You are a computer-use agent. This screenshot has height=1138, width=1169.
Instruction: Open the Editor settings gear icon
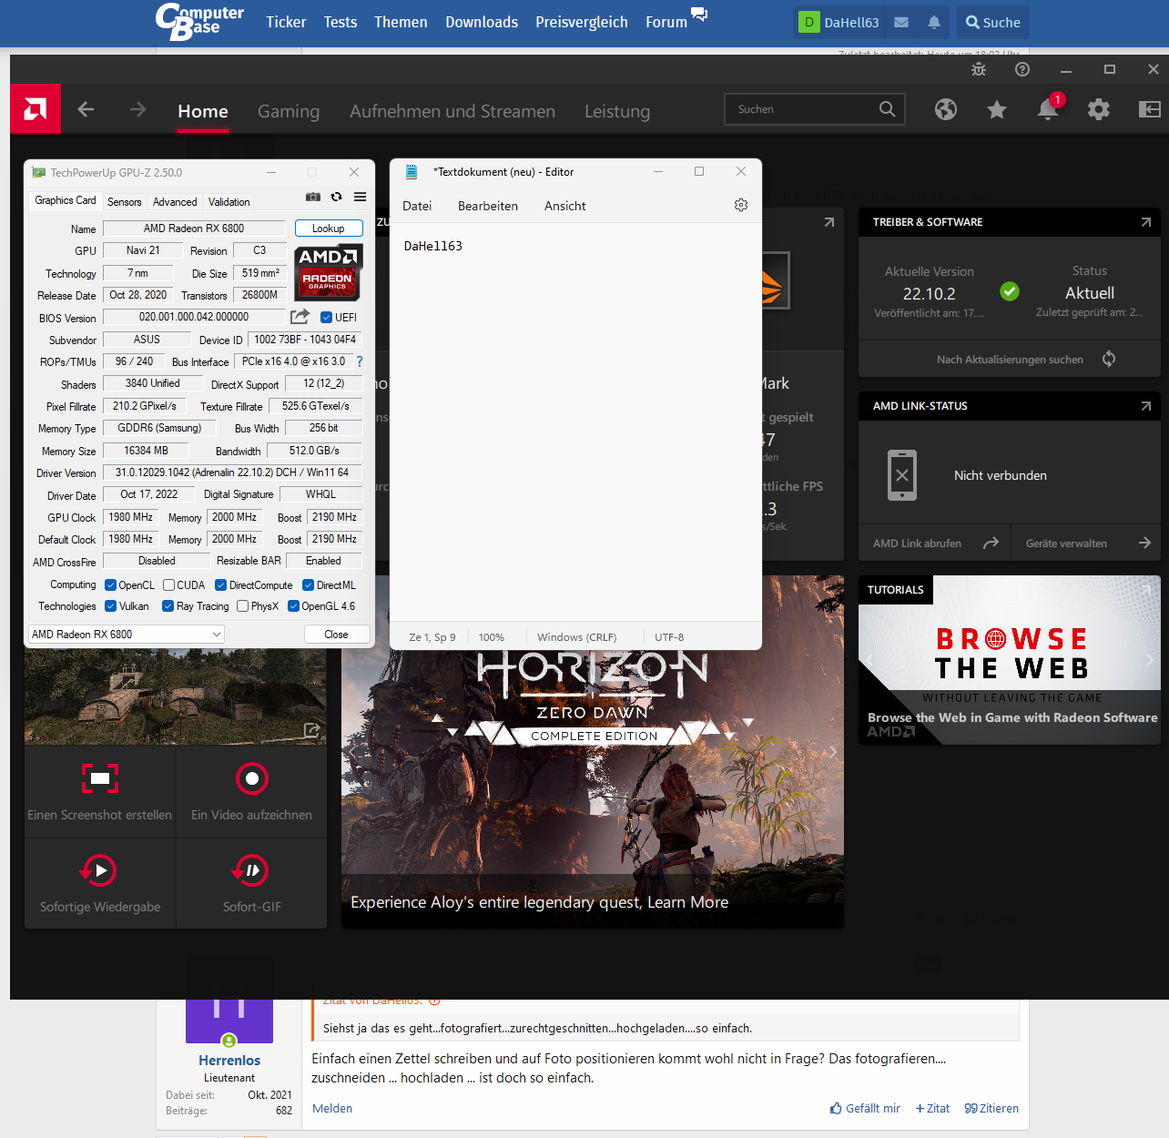pos(741,206)
